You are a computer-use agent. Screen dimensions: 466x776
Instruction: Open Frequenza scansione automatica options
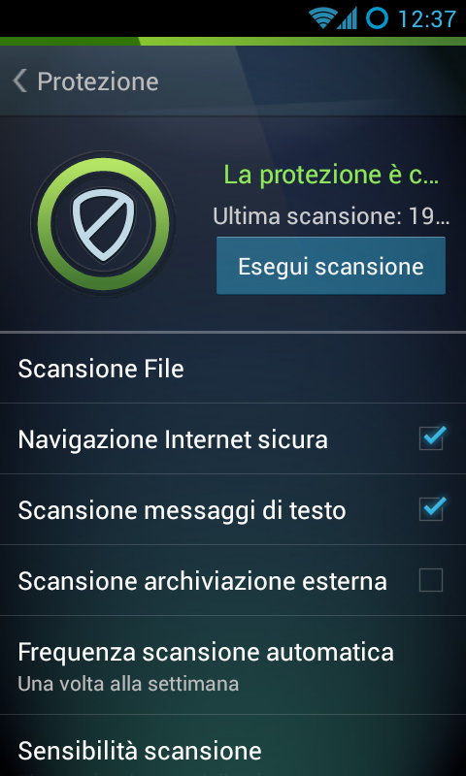pyautogui.click(x=233, y=665)
